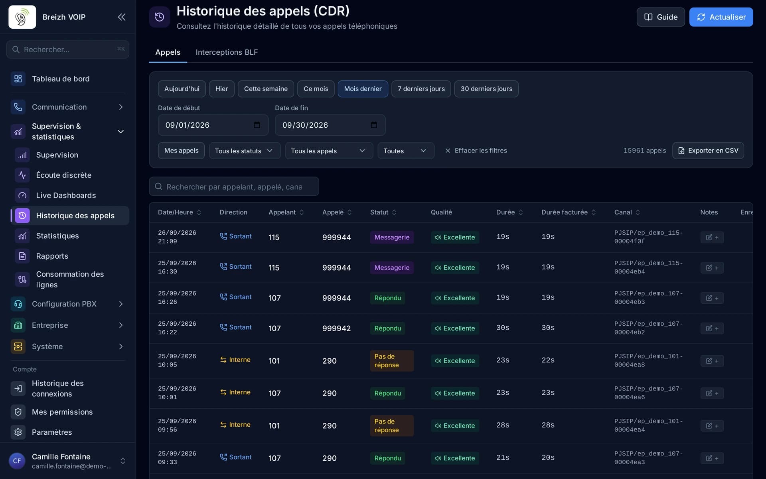Select the Appels tab
766x479 pixels.
[x=168, y=52]
